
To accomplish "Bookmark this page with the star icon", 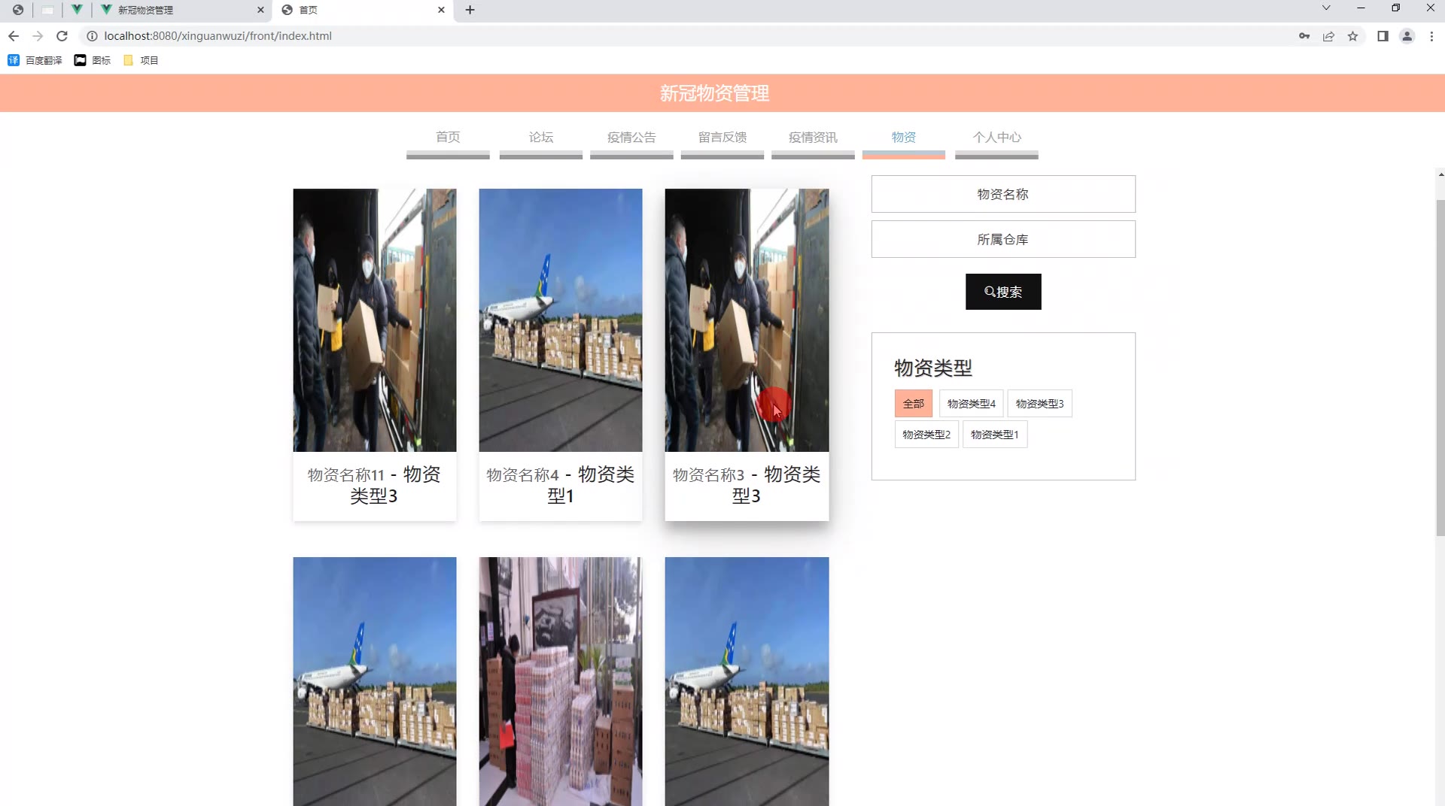I will pyautogui.click(x=1352, y=36).
